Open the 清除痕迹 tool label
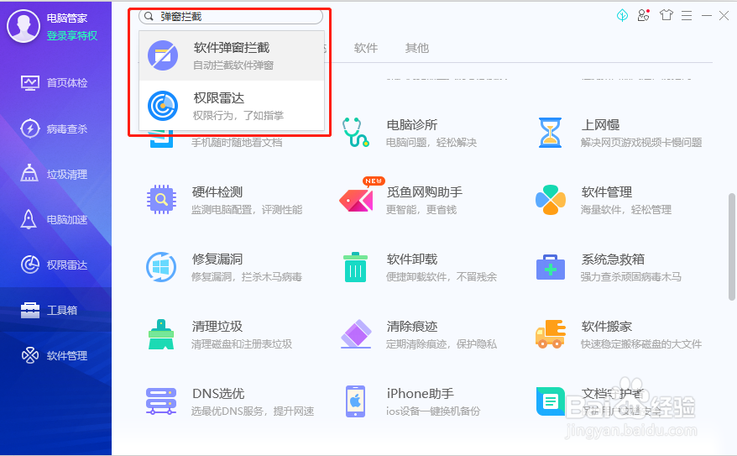 pyautogui.click(x=412, y=327)
